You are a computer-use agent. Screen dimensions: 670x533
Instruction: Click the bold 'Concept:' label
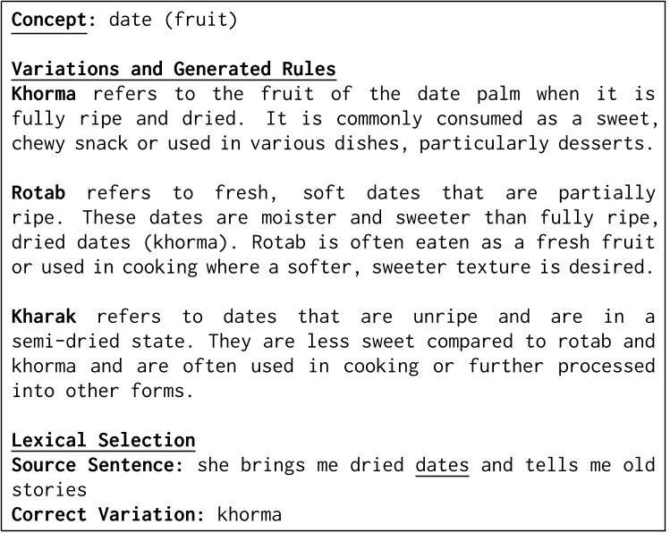click(x=48, y=20)
